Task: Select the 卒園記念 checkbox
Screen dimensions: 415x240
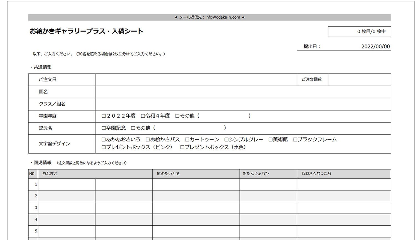Action: 104,128
